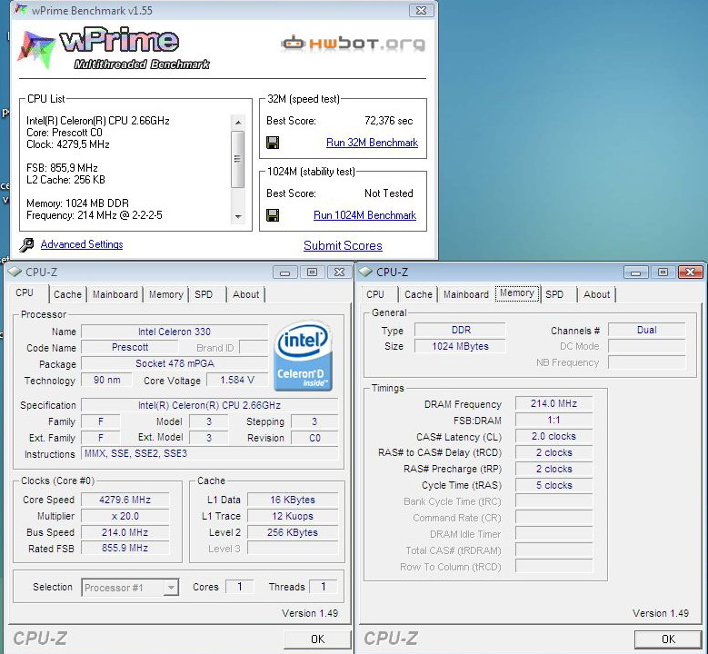Click the Instructions field MMX, SSE, SSE2, SSE3
This screenshot has height=654, width=708.
point(209,453)
